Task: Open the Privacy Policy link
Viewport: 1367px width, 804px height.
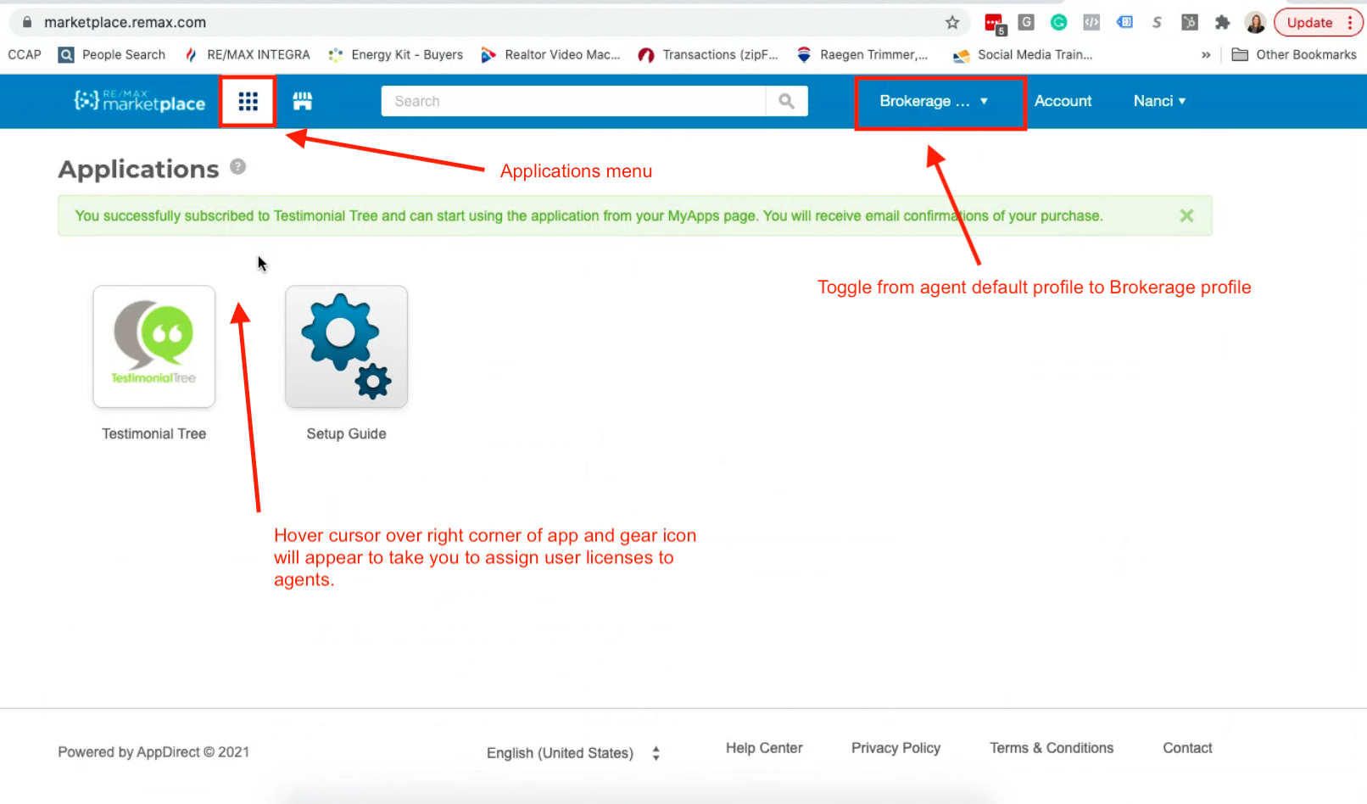Action: [896, 748]
